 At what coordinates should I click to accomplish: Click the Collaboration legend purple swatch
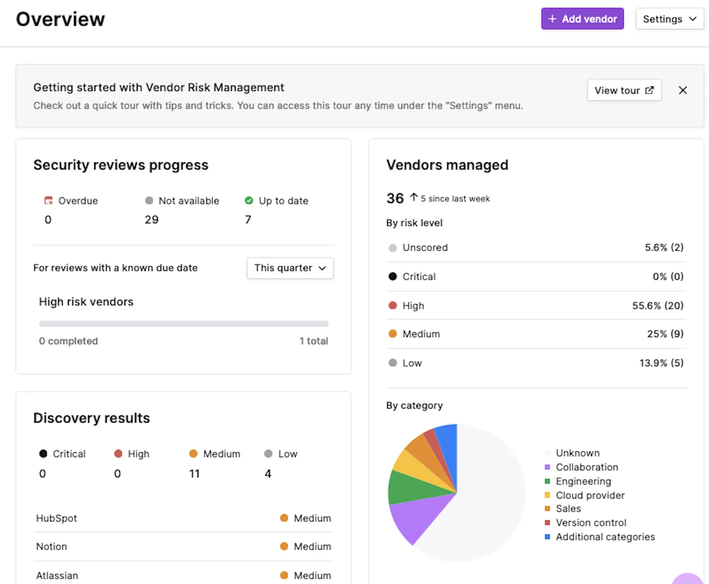(x=547, y=467)
